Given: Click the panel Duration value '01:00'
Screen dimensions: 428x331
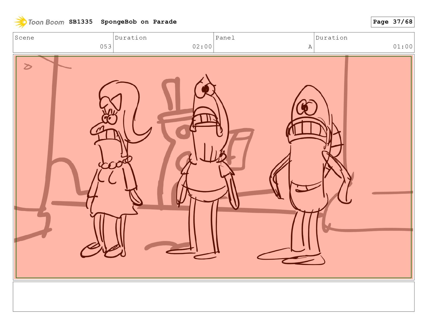Looking at the screenshot, I should pos(403,47).
